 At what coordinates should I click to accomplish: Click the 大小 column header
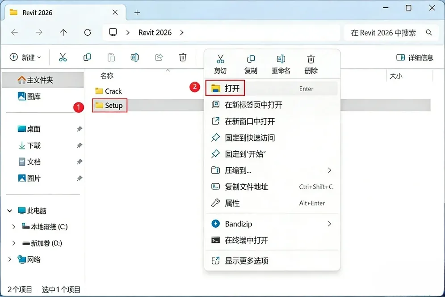396,76
